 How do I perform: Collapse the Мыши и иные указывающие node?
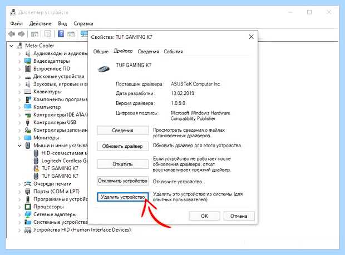point(19,146)
